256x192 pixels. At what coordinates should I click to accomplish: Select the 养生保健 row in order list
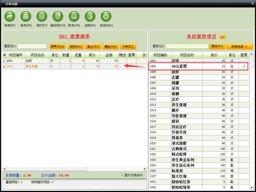pyautogui.click(x=74, y=66)
